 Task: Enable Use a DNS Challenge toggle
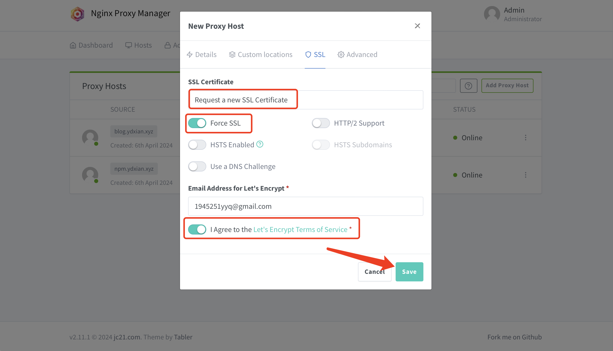coord(197,166)
